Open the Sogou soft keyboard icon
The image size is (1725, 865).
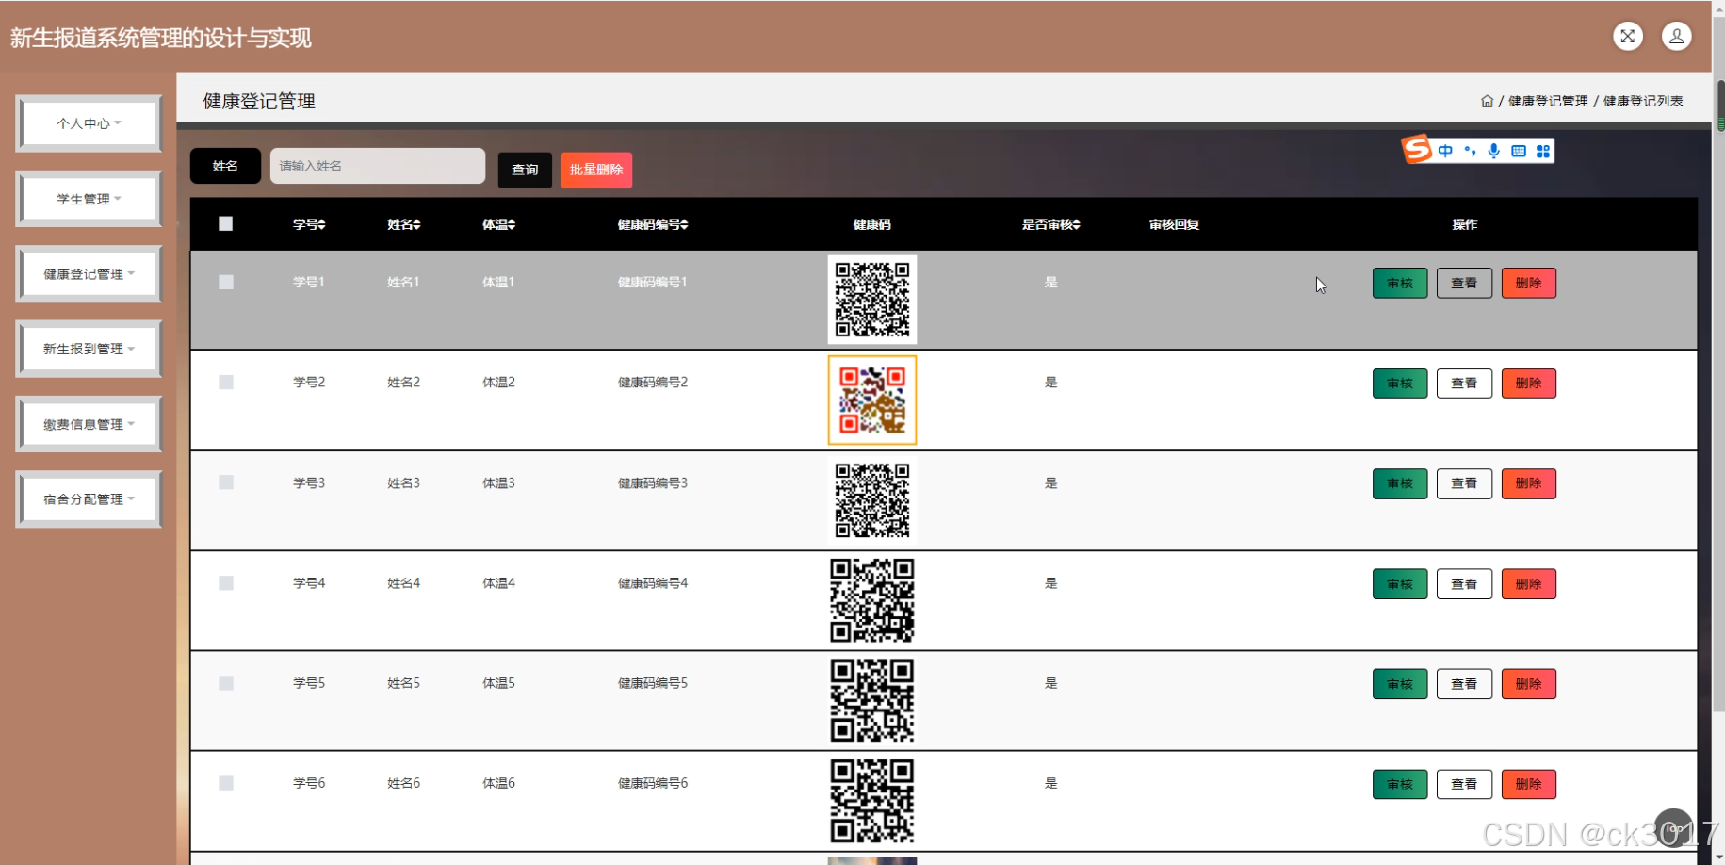1519,151
